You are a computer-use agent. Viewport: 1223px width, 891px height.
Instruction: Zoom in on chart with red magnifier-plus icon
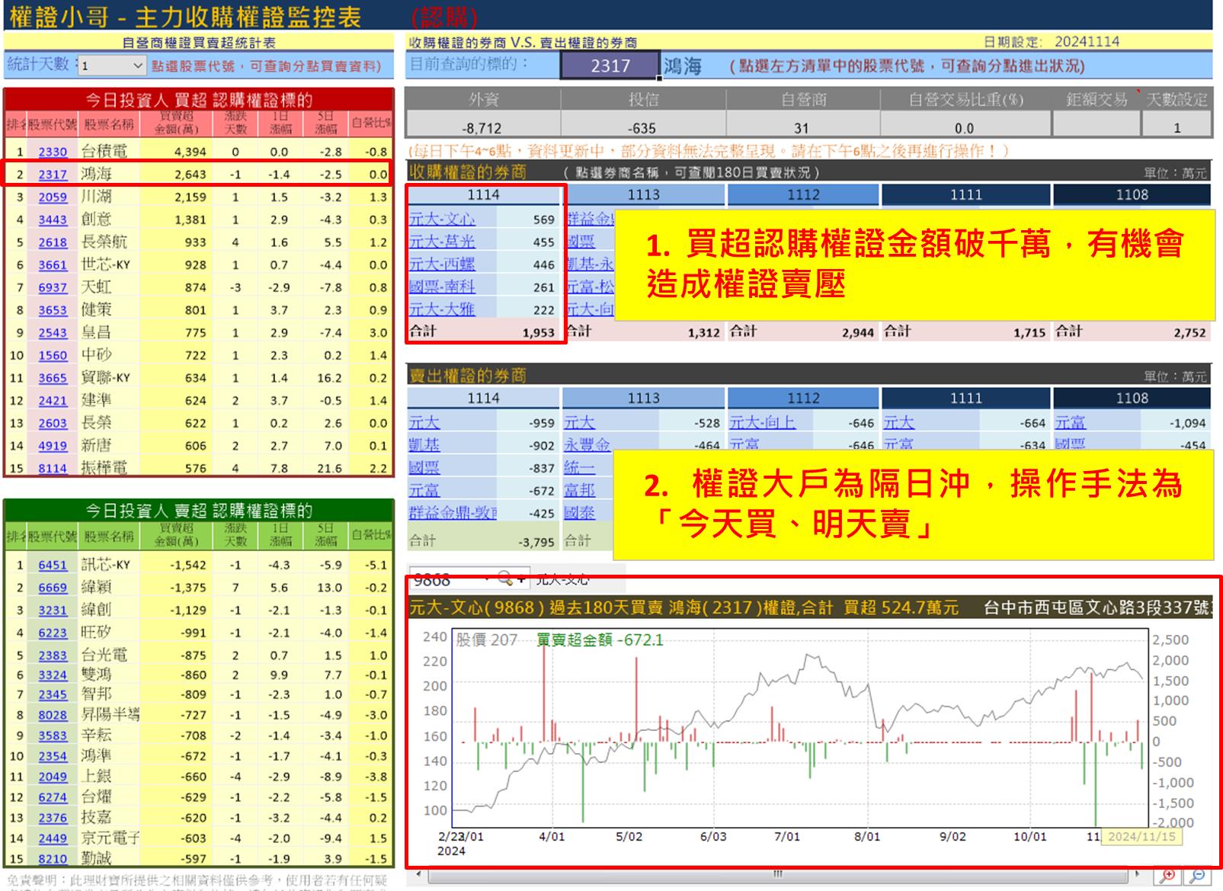coord(1168,874)
